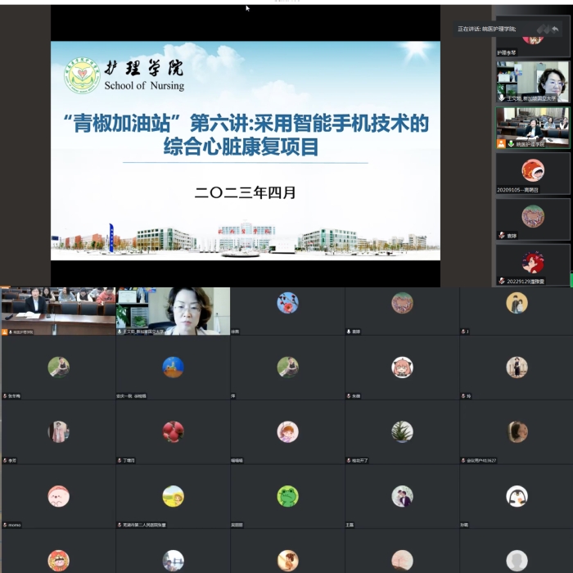Screen dimensions: 573x573
Task: Select 王文甄's video thumbnail in right sidebar
Action: [x=532, y=81]
